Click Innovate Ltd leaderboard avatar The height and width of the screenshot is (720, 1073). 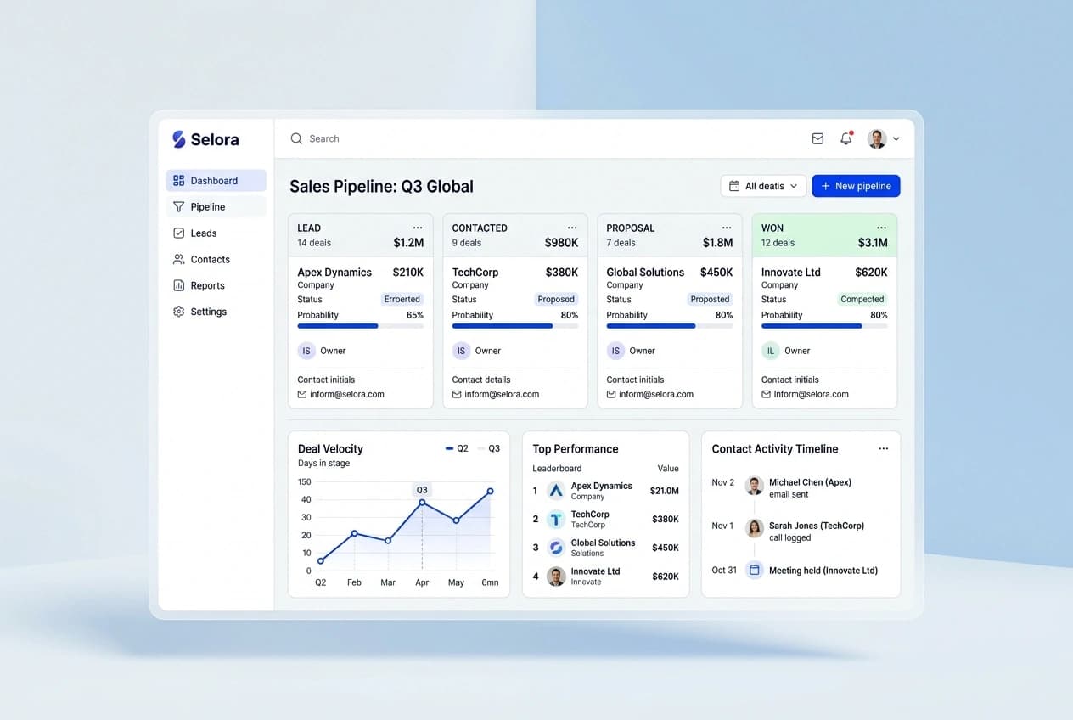(x=556, y=577)
